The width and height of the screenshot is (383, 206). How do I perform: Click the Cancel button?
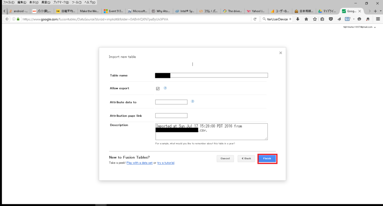(225, 159)
